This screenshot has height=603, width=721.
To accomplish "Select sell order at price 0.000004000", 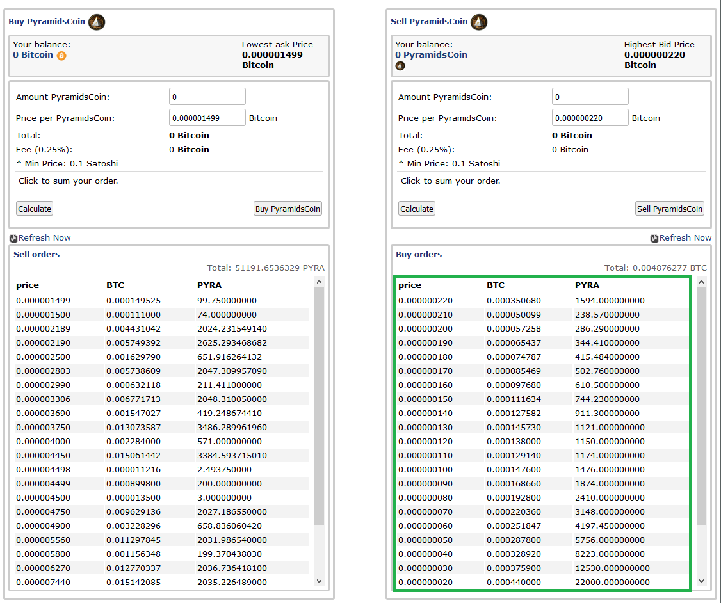I will [162, 441].
